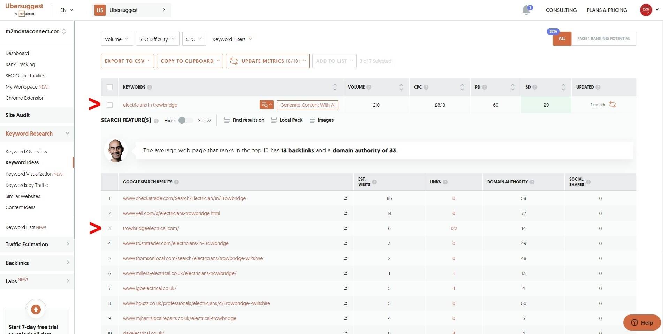
Task: Sort by the SD column arrows
Action: 563,87
